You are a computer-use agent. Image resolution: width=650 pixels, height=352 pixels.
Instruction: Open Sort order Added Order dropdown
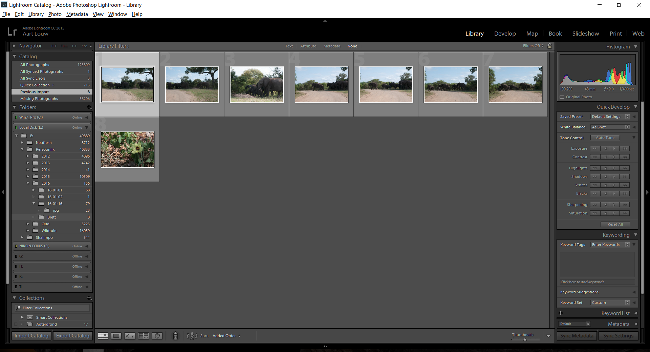click(x=226, y=336)
